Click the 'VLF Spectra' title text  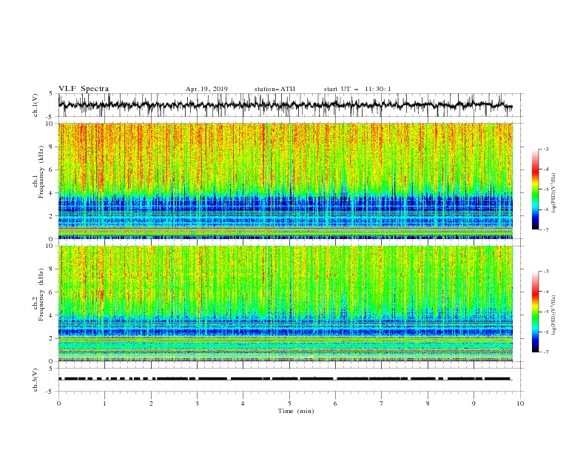click(x=84, y=89)
